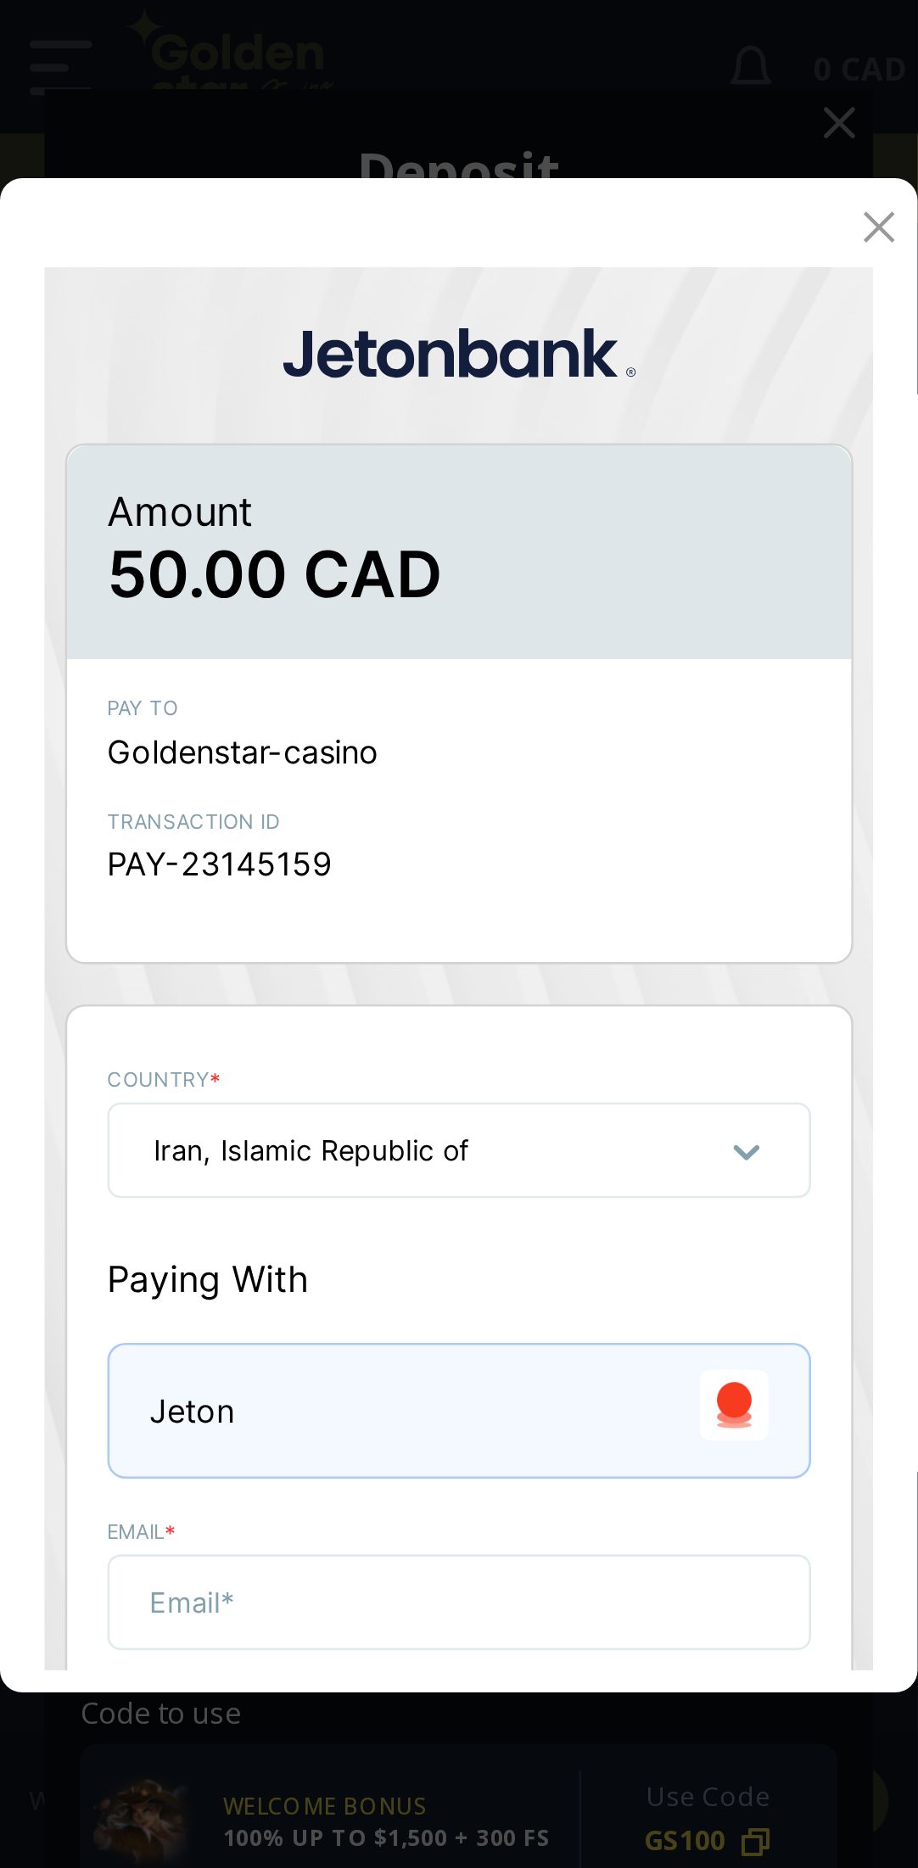The image size is (918, 1868).
Task: Click the 0 CAD balance display
Action: click(859, 70)
